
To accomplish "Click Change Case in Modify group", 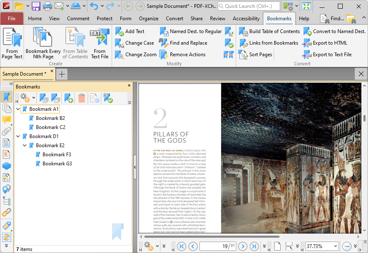I will (x=134, y=43).
